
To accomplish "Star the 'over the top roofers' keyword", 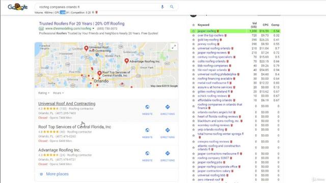I will tap(194, 36).
